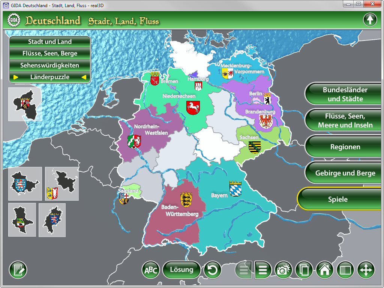
Task: Go to the home screen icon
Action: 325,270
